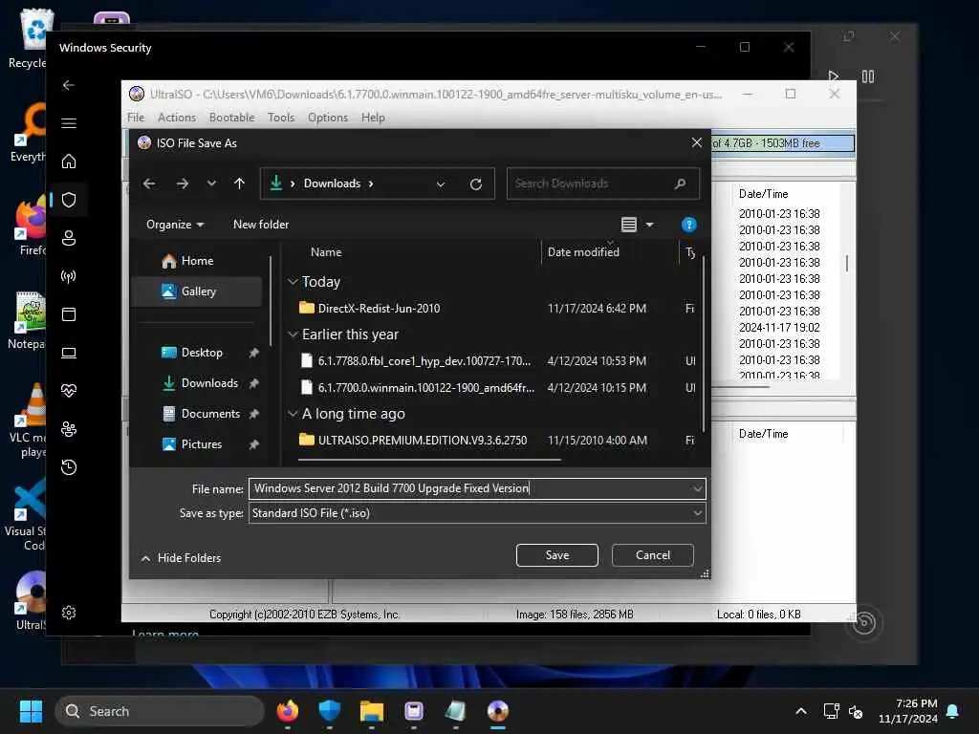Screen dimensions: 979x734
Task: Open Firefox from taskbar
Action: click(287, 711)
